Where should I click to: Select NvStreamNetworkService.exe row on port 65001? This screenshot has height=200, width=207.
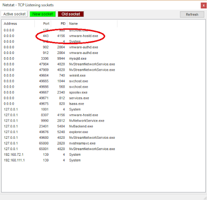(60, 149)
